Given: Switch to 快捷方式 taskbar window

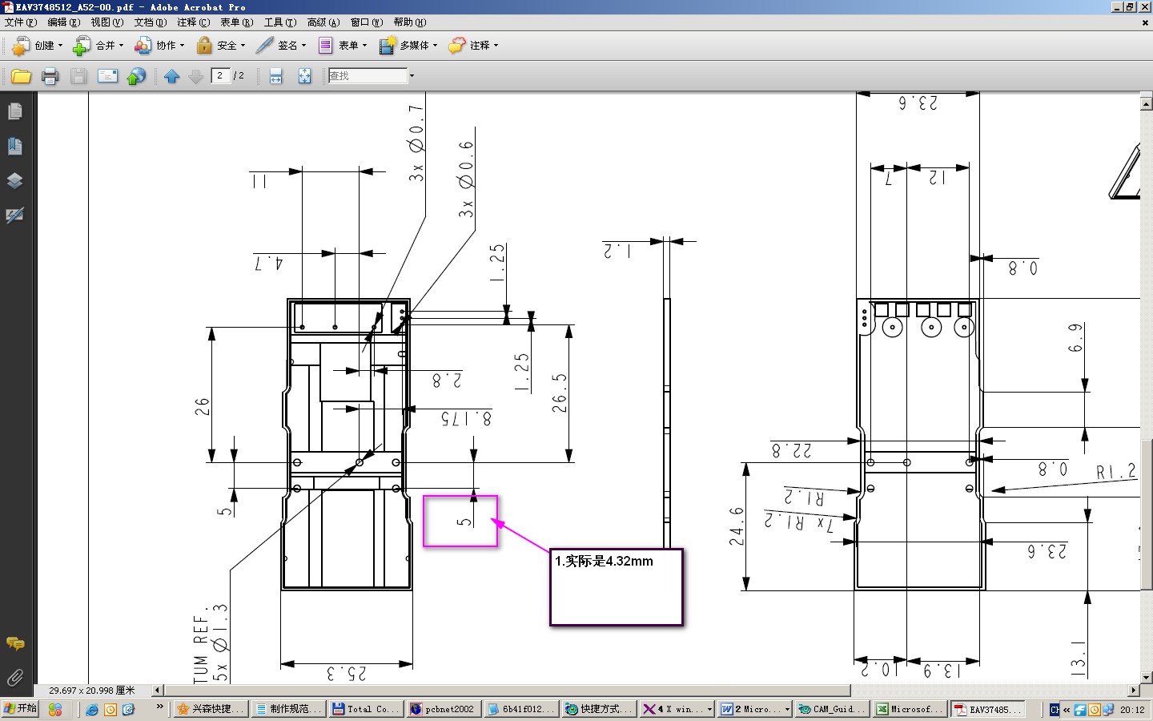Looking at the screenshot, I should (599, 709).
